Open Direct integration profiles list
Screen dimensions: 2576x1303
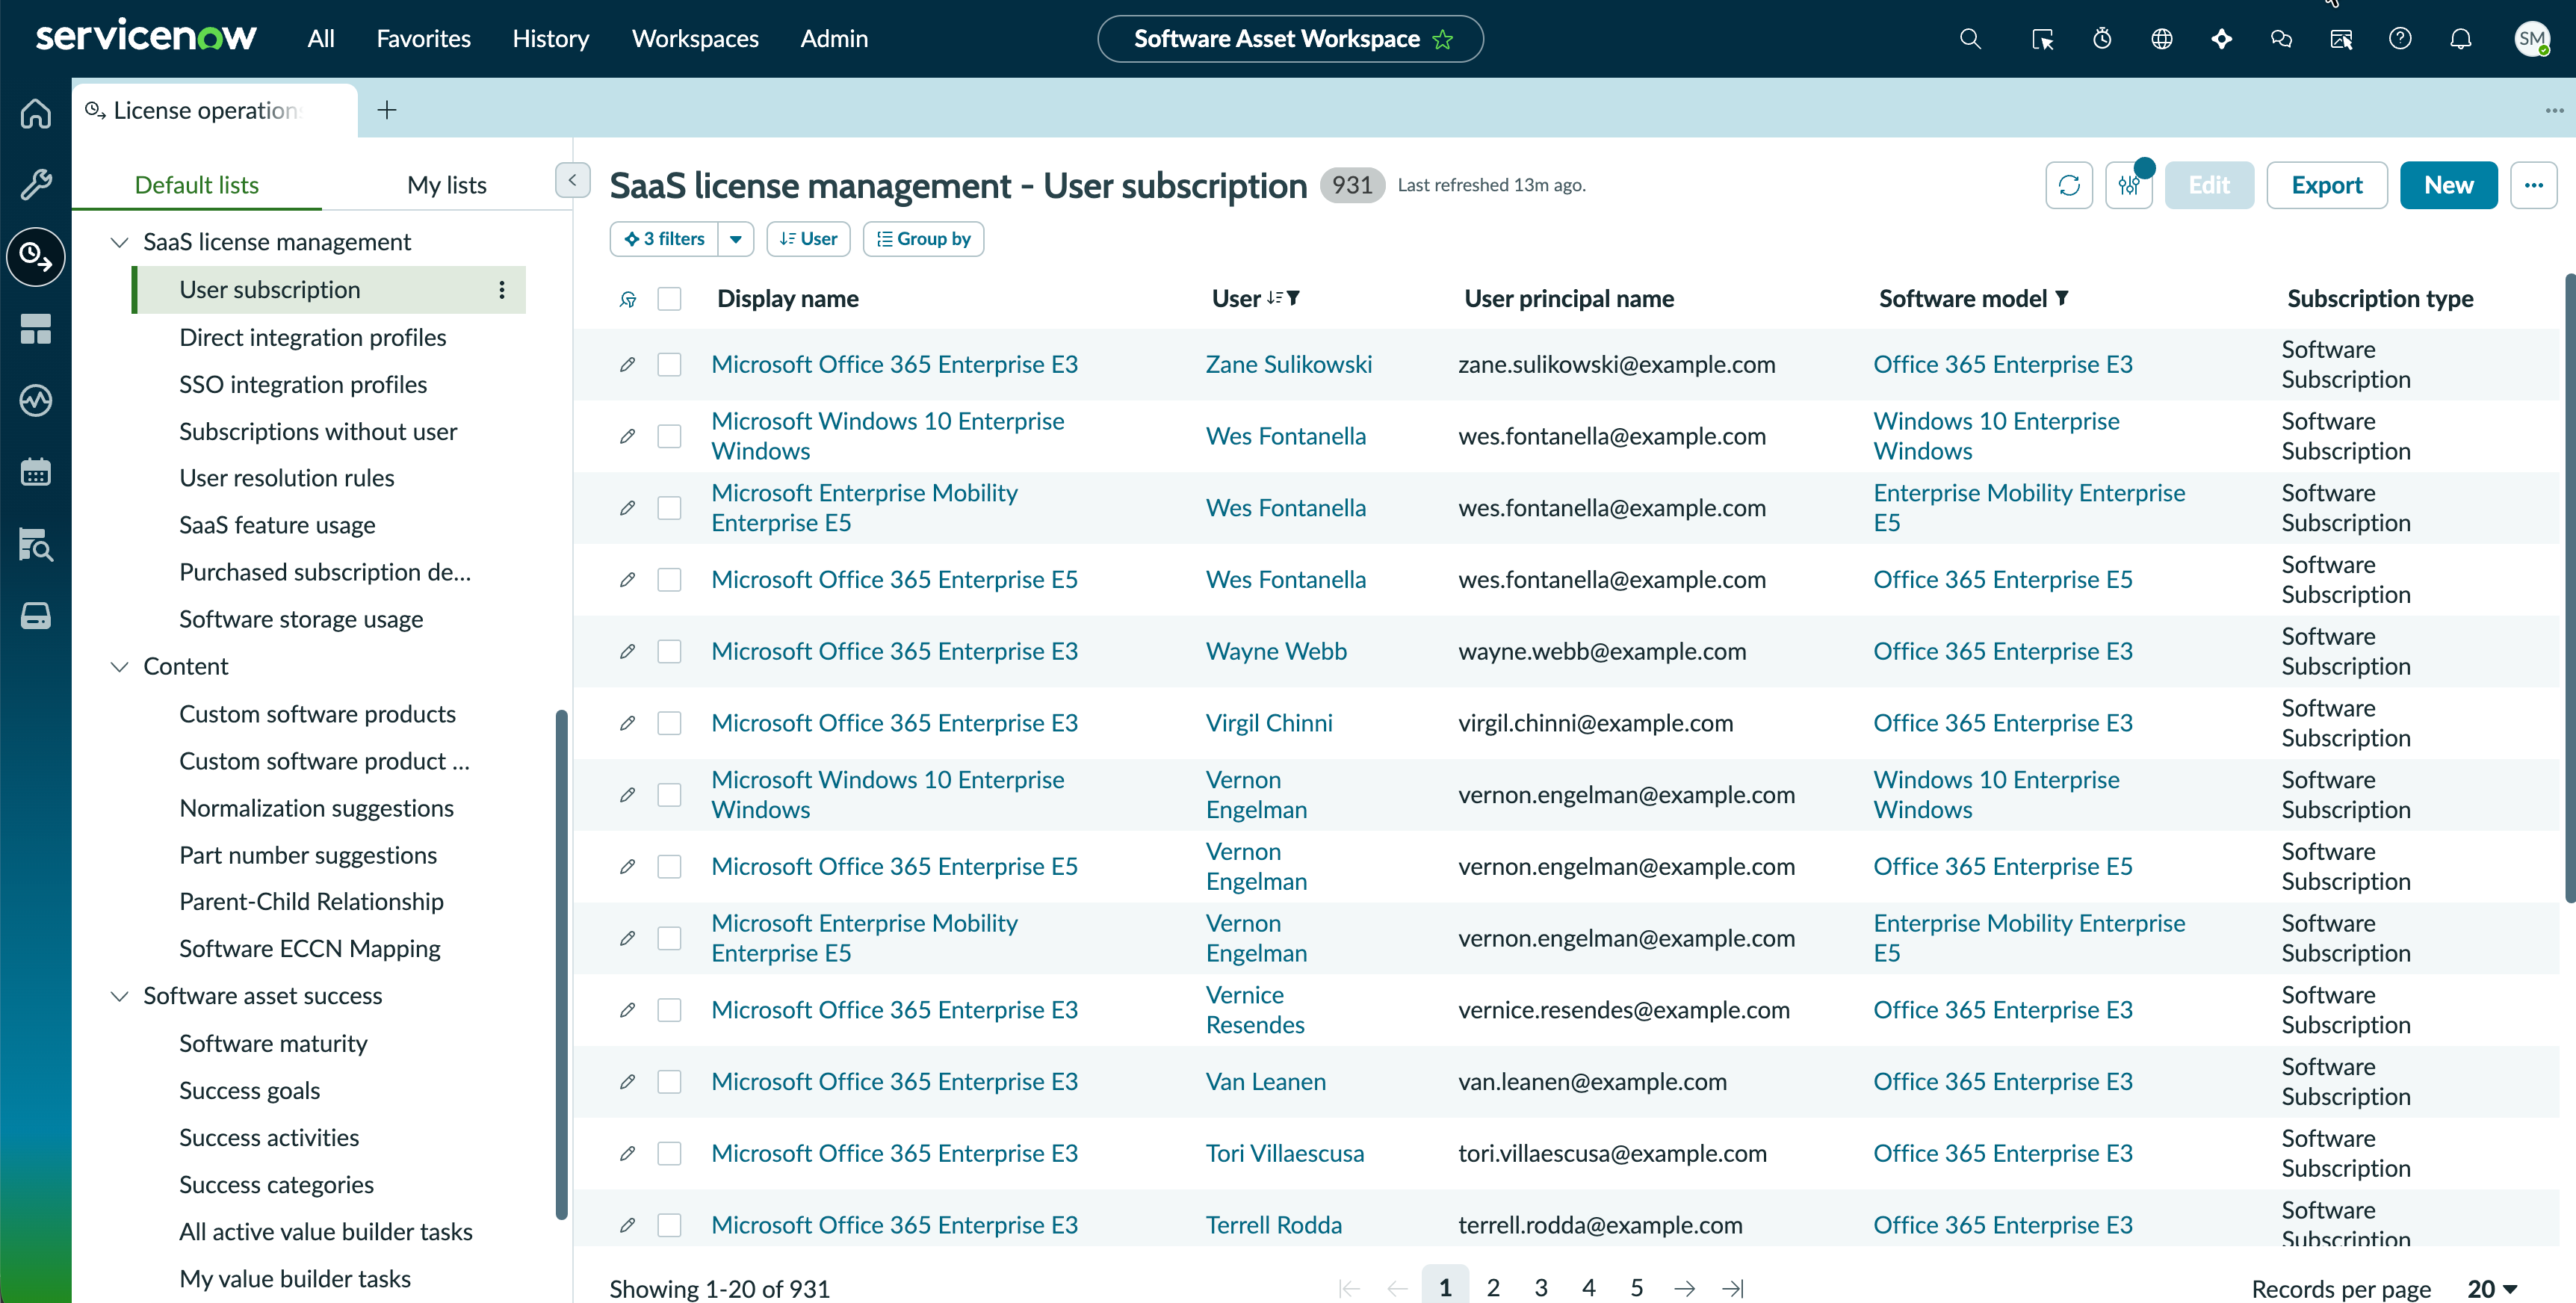pos(312,338)
